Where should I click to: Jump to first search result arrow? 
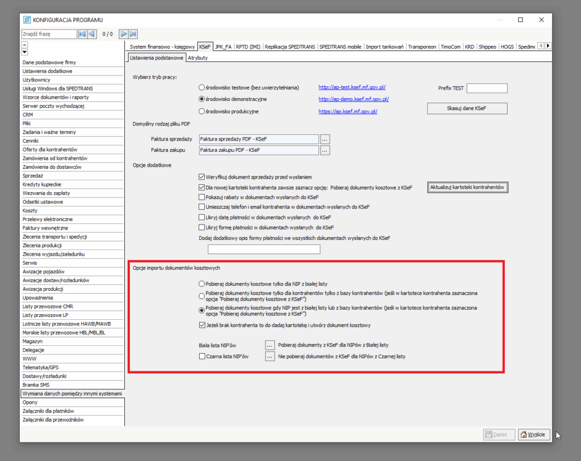[82, 34]
